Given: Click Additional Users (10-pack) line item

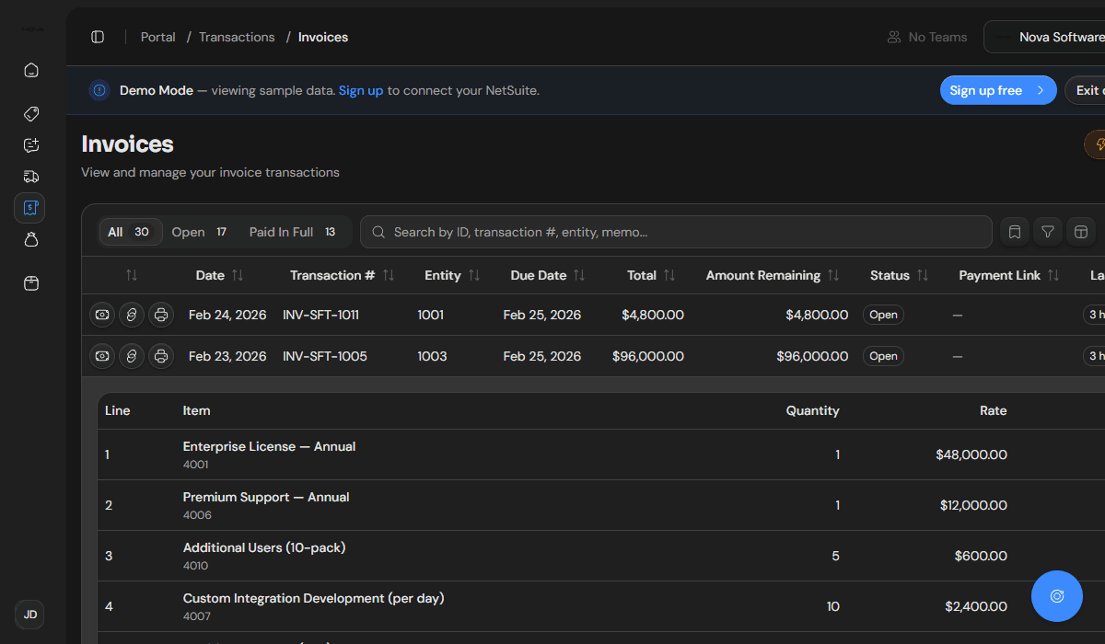Looking at the screenshot, I should coord(264,547).
